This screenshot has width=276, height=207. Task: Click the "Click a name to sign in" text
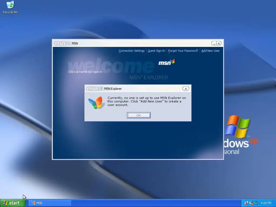click(85, 72)
